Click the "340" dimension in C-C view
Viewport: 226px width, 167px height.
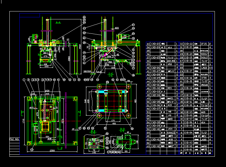[x=85, y=101]
